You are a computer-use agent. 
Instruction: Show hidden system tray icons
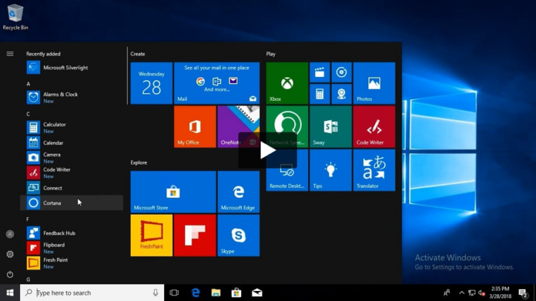(461, 293)
